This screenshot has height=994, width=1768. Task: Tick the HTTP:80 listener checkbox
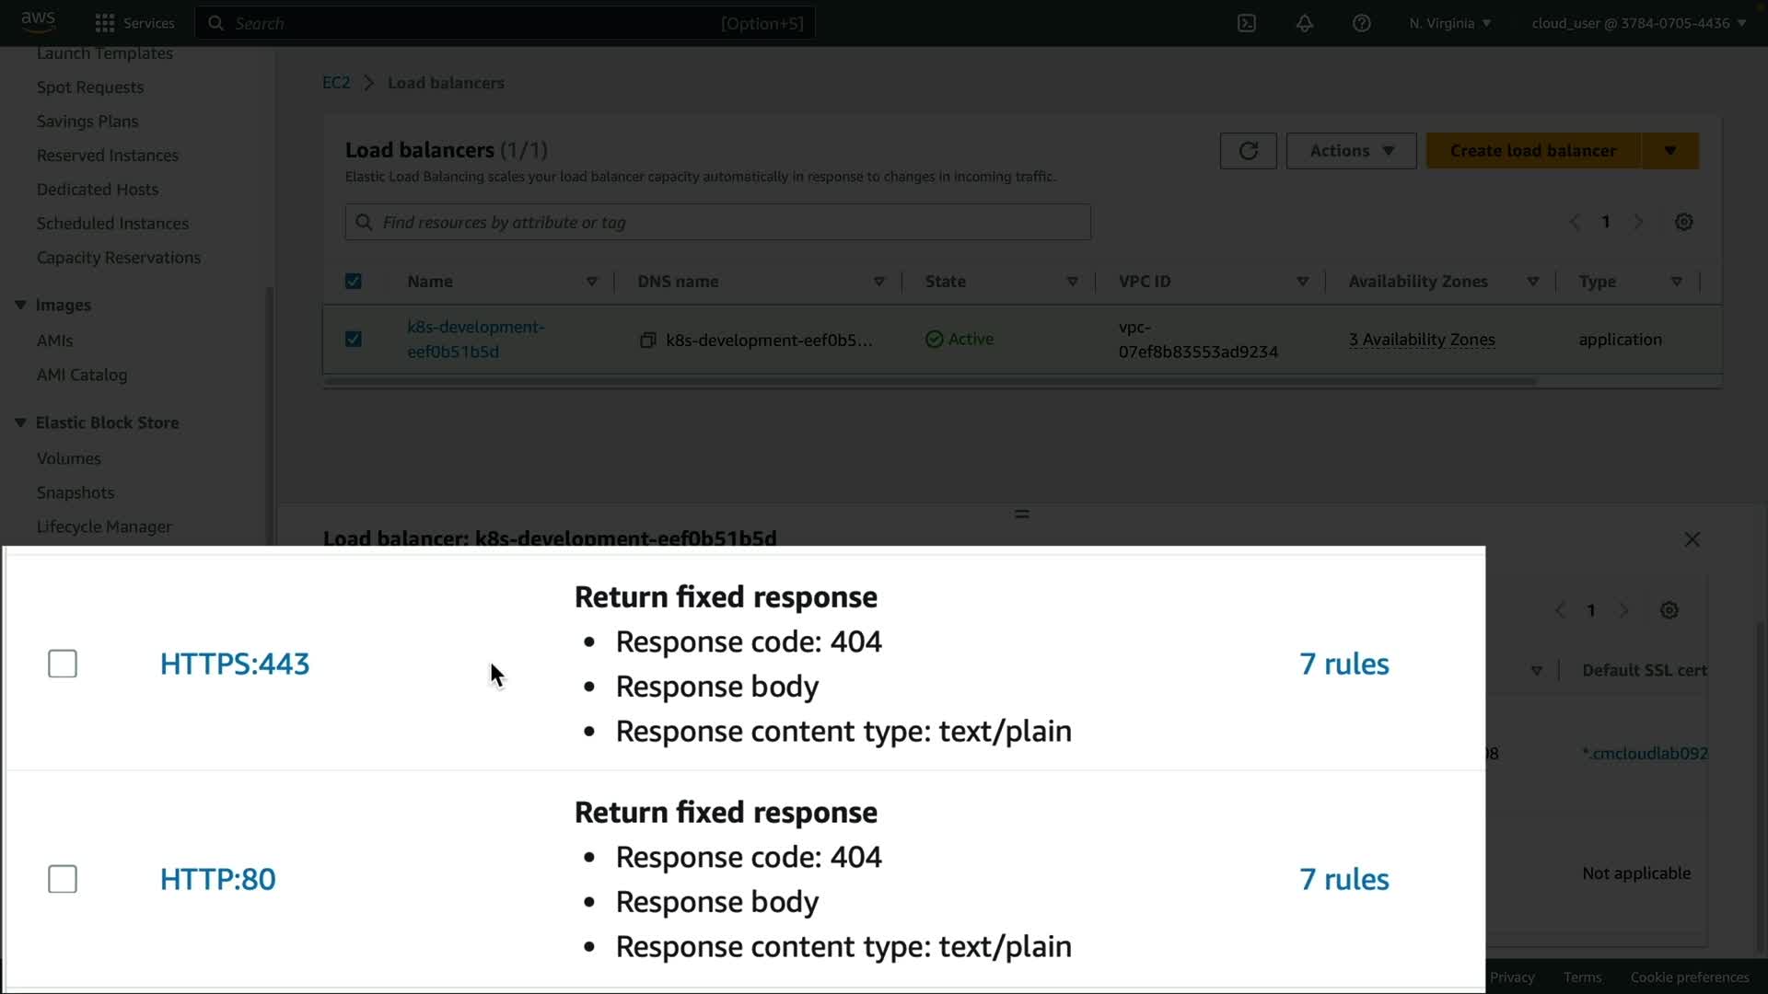[63, 879]
